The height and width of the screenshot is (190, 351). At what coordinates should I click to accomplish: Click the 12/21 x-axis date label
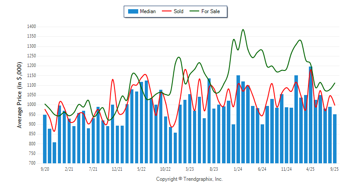117,169
